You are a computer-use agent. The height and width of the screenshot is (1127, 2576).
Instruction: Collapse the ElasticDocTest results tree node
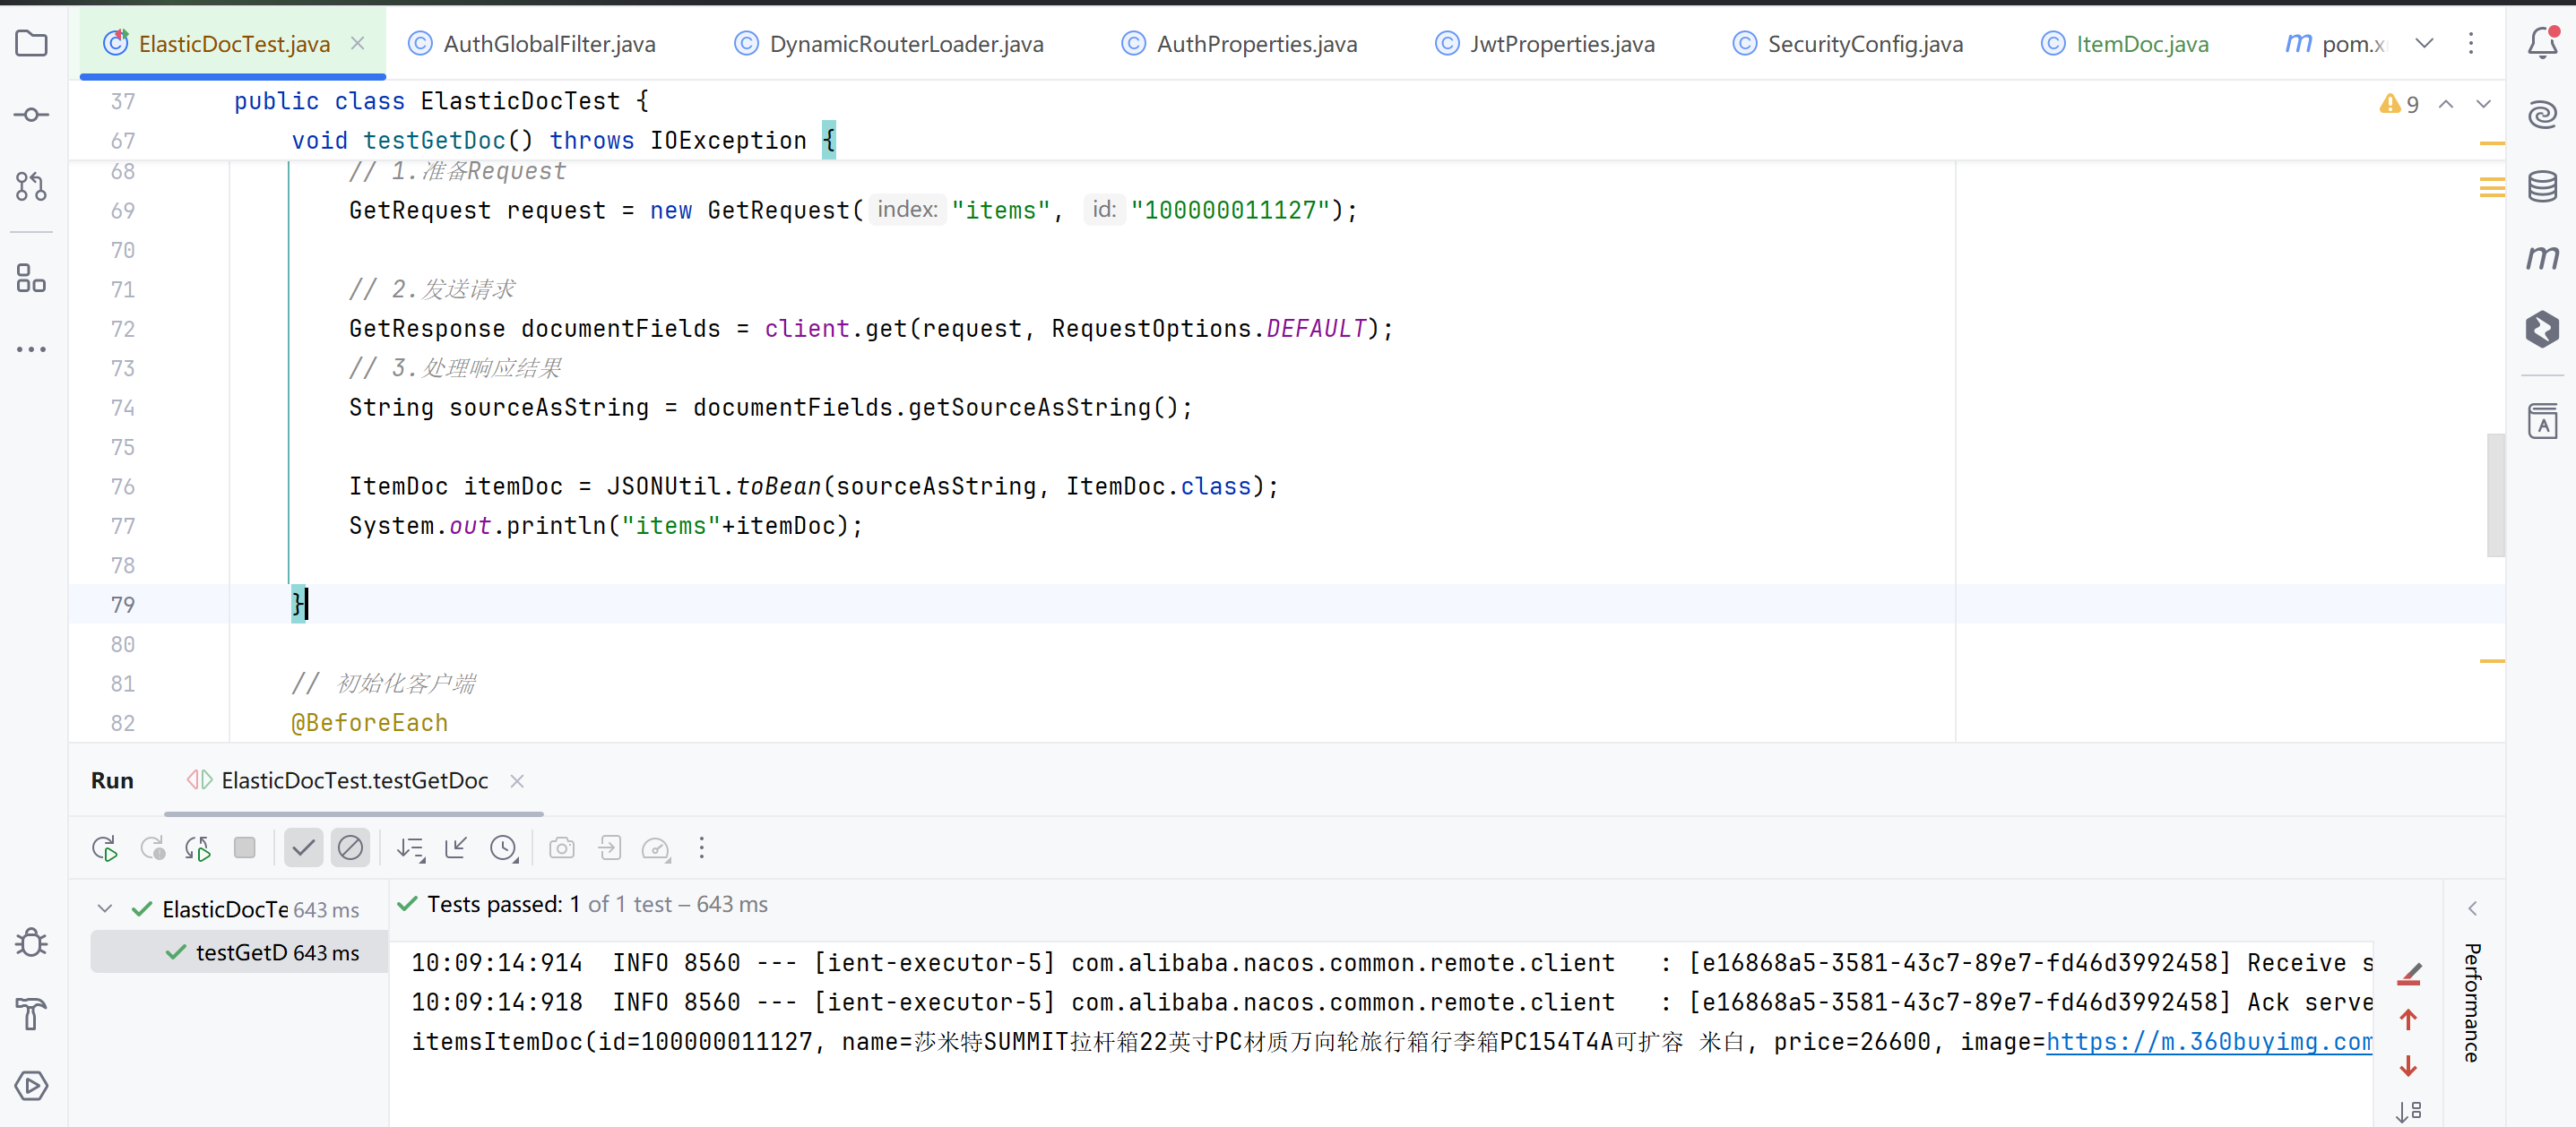[x=105, y=908]
